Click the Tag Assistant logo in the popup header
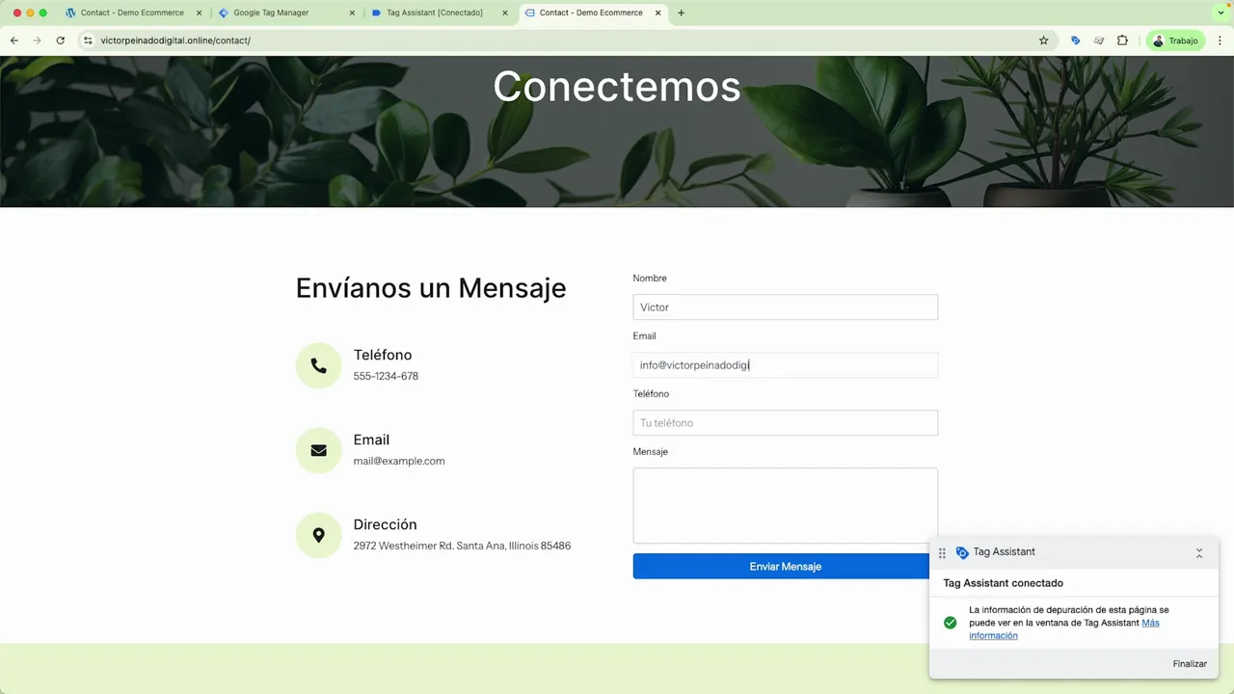The height and width of the screenshot is (694, 1234). tap(962, 551)
